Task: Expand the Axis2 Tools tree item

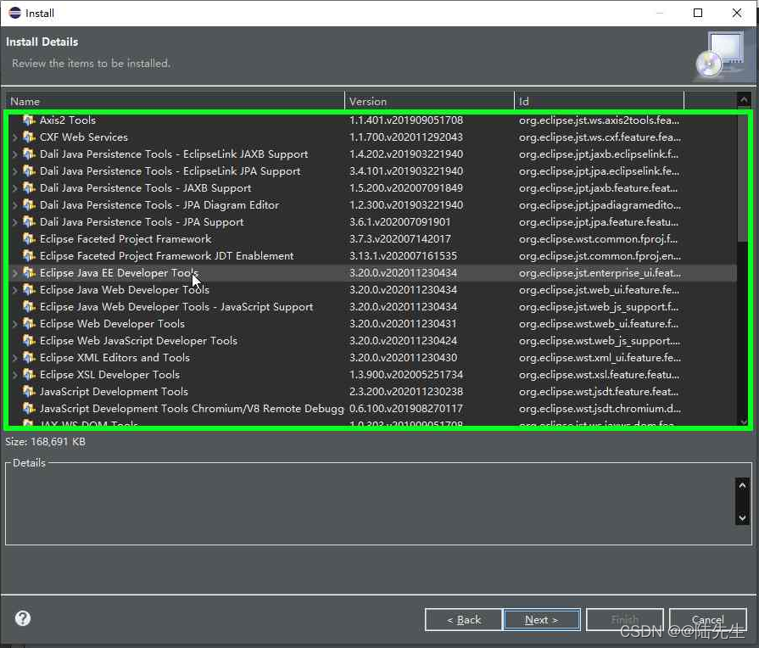Action: click(17, 120)
